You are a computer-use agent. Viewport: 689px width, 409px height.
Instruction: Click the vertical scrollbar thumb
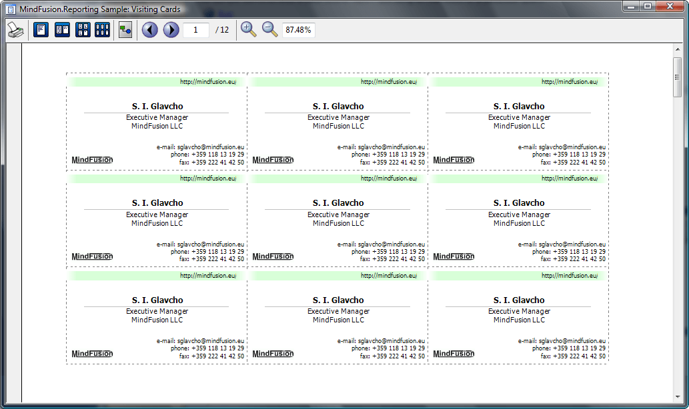click(678, 77)
